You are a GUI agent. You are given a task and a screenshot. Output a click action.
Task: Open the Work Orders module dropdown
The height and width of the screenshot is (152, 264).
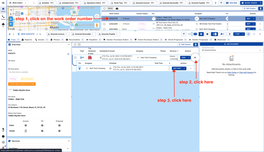coord(17,3)
